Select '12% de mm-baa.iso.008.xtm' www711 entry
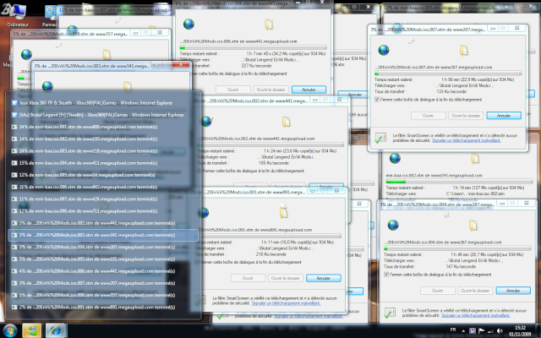 click(x=103, y=211)
